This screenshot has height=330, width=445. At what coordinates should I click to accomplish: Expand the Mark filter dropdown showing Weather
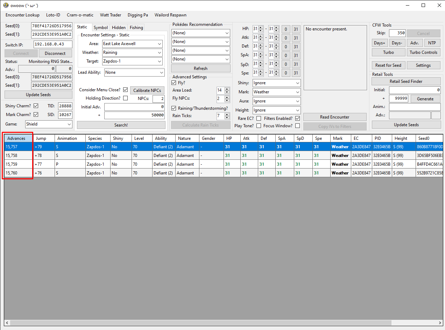tap(276, 92)
